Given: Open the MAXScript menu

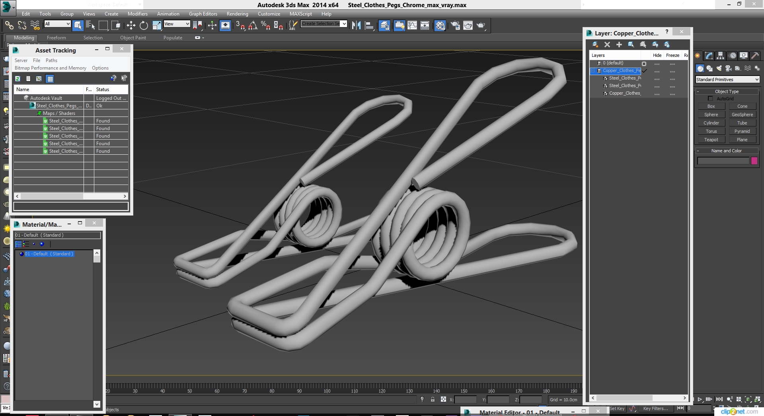Looking at the screenshot, I should point(300,14).
